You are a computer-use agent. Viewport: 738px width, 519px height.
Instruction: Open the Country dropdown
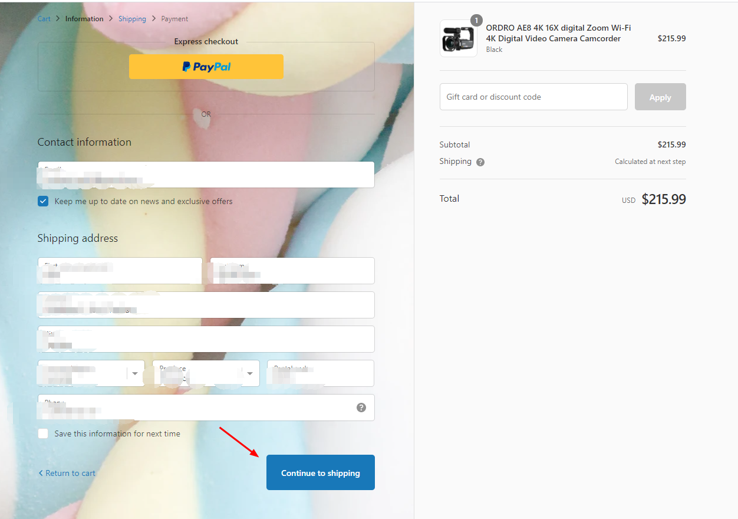91,373
